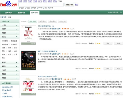Select the 全部 file type radio button
This screenshot has width=123, height=98.
point(20,8)
